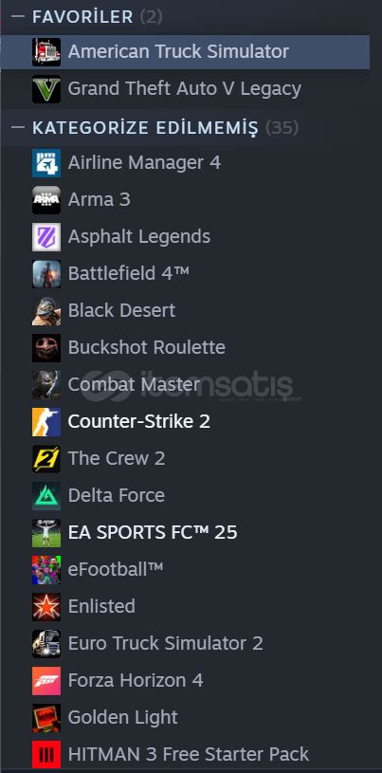This screenshot has width=382, height=773.
Task: Collapse the FAVORİLER category
Action: [18, 17]
